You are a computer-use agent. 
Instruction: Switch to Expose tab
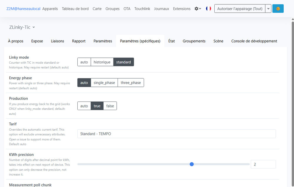pyautogui.click(x=37, y=41)
